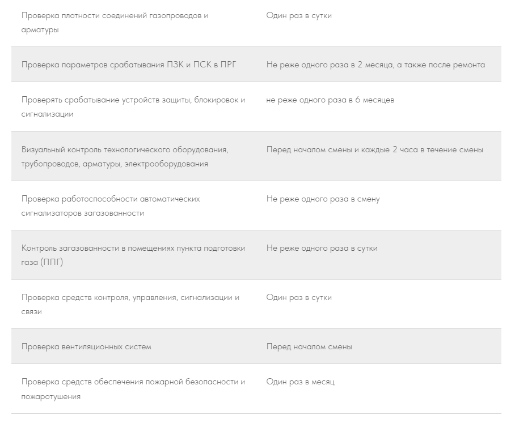Viewport: 515px width, 424px height.
Task: Click the "Проверка параметров срабатывания ПЗК и ПСК" row
Action: (129, 65)
